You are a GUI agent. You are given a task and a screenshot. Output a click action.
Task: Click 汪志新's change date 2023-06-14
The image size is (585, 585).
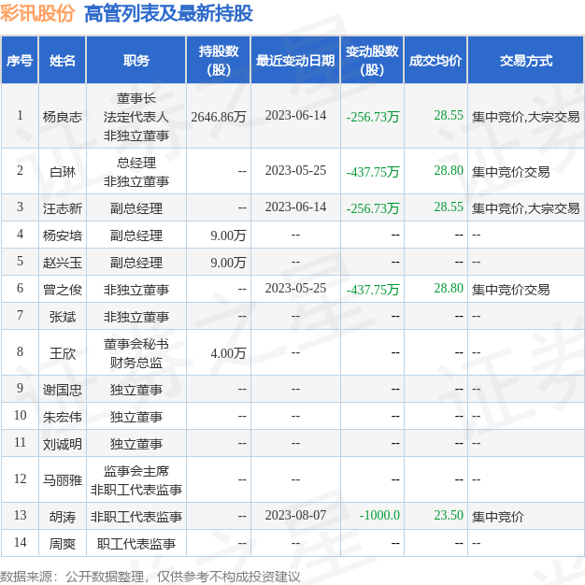[295, 207]
